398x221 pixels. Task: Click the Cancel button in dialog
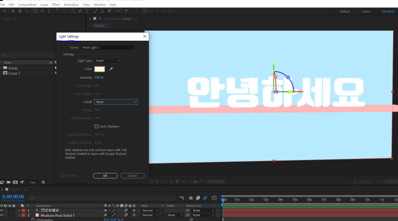tap(132, 176)
